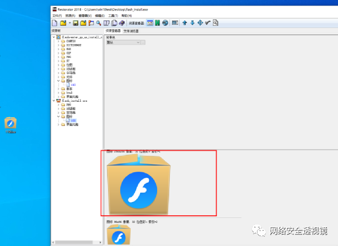
Task: Select 界面风格 folder under flash_install.exe
Action: pos(72,124)
